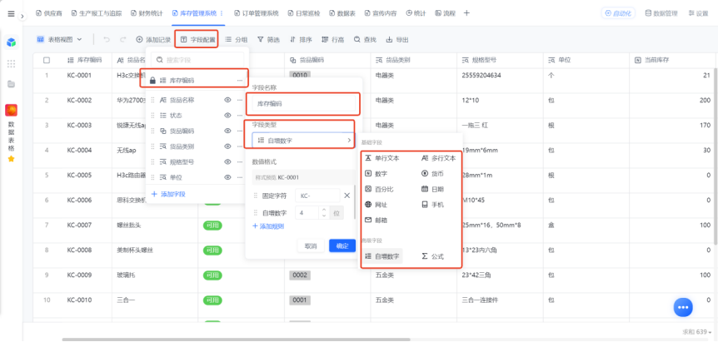Open the hamburger menu at top left
Screen dimensions: 718x342
coord(11,13)
